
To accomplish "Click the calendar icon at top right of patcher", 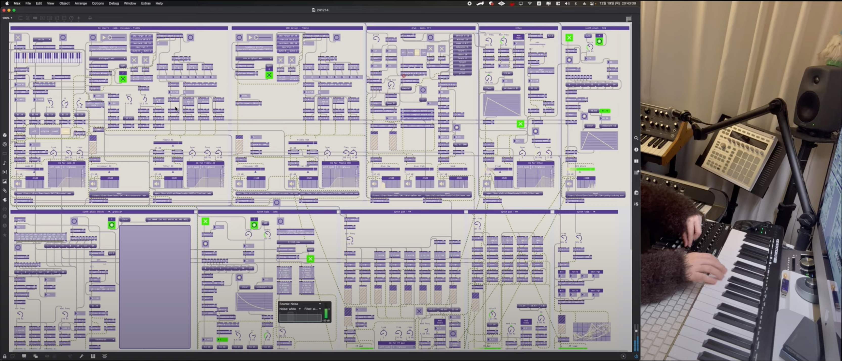I will pyautogui.click(x=628, y=19).
